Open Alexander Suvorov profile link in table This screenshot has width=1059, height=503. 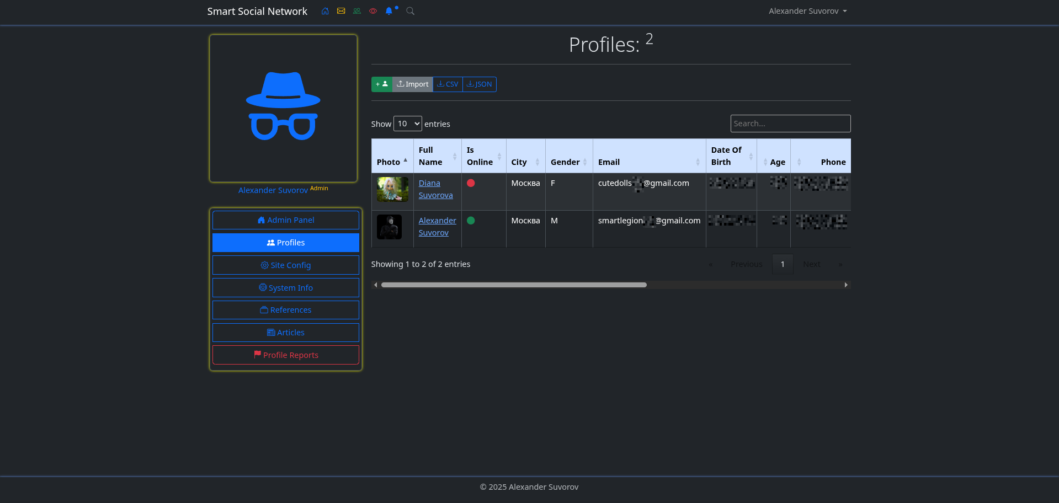(437, 227)
